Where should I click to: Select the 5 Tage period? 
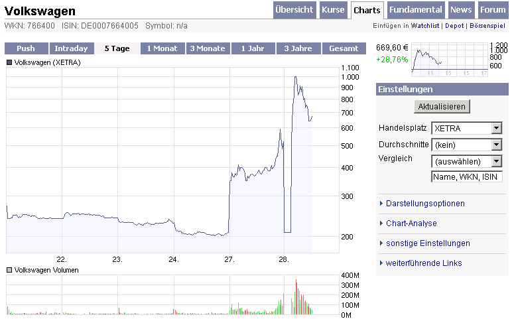pos(117,48)
